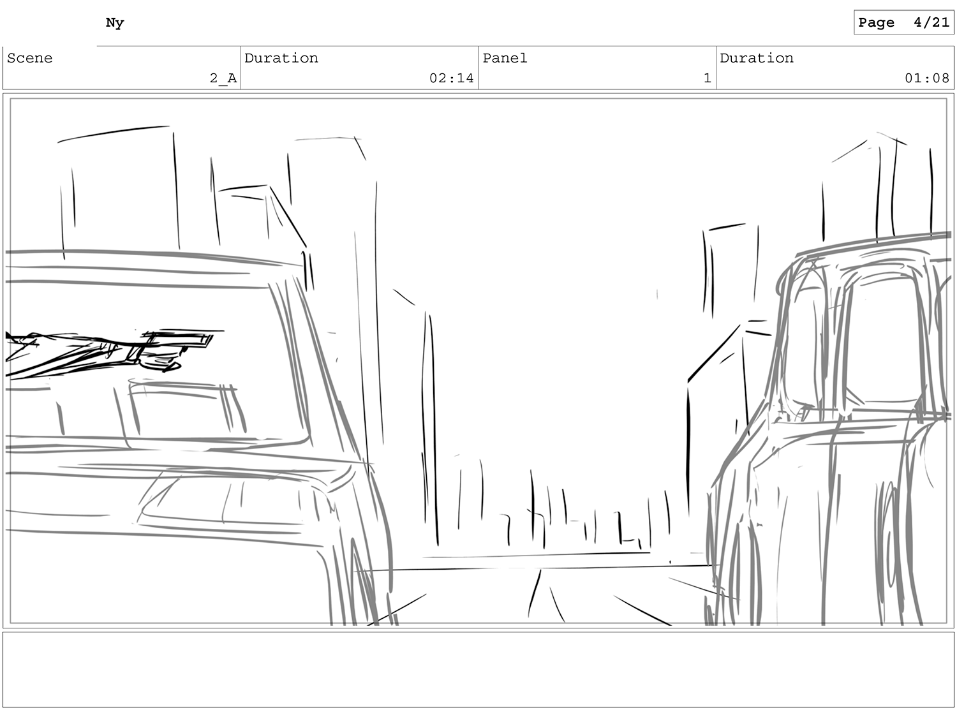The image size is (957, 710).
Task: Select the panel Duration label on right
Action: [x=757, y=58]
